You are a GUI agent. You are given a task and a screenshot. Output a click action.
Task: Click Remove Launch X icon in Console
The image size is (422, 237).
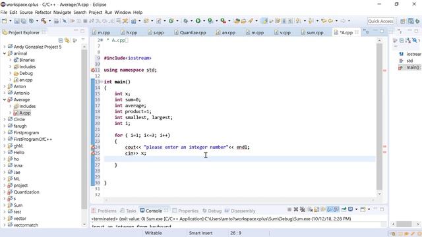(296, 209)
